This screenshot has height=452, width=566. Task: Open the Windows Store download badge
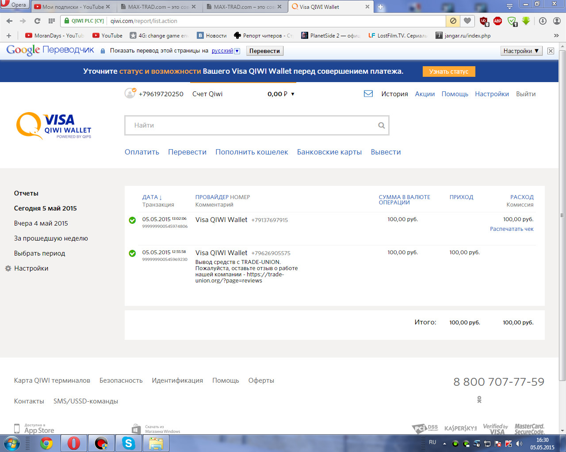point(156,429)
